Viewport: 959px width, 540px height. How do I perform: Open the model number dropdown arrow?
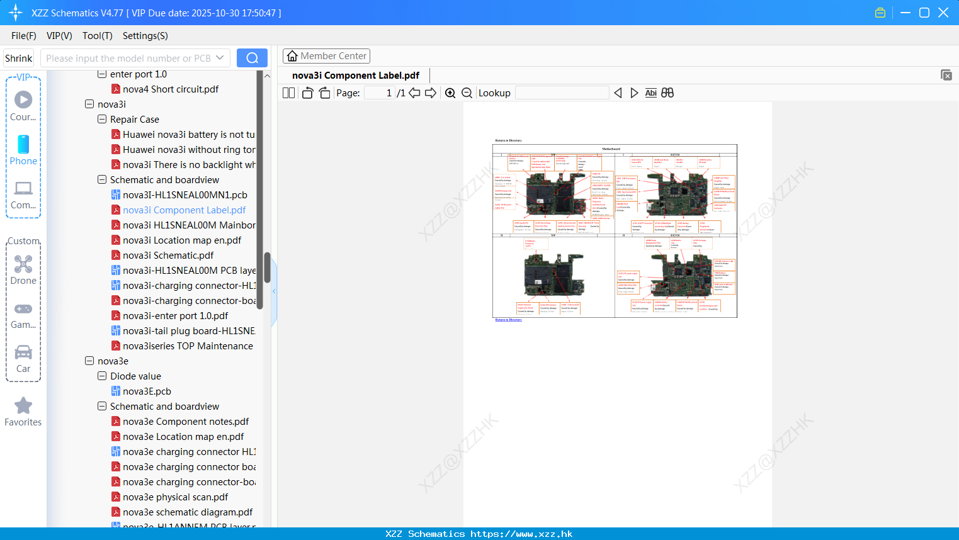(220, 58)
